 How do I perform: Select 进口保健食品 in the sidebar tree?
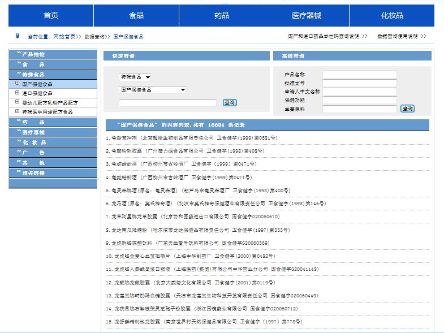[x=37, y=93]
